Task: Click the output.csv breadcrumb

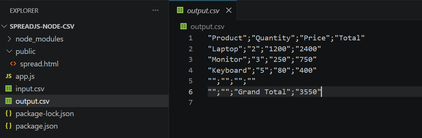Action: tap(207, 27)
